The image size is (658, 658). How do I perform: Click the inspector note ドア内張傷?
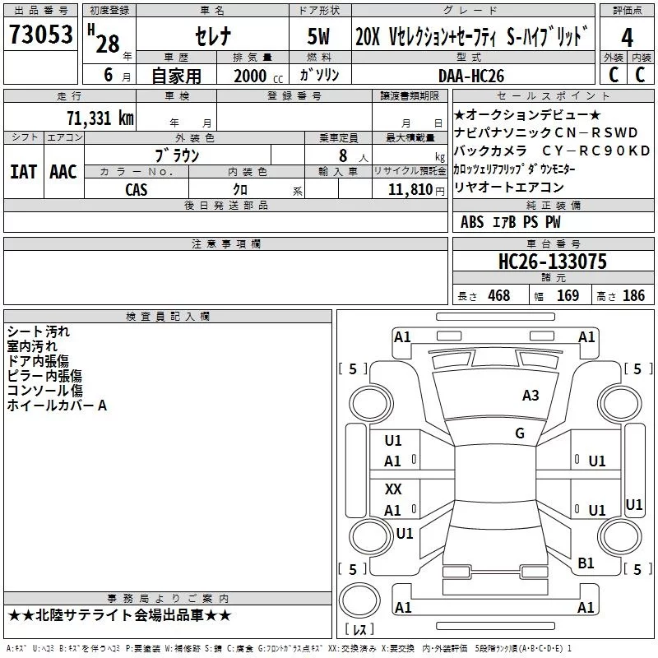(38, 361)
